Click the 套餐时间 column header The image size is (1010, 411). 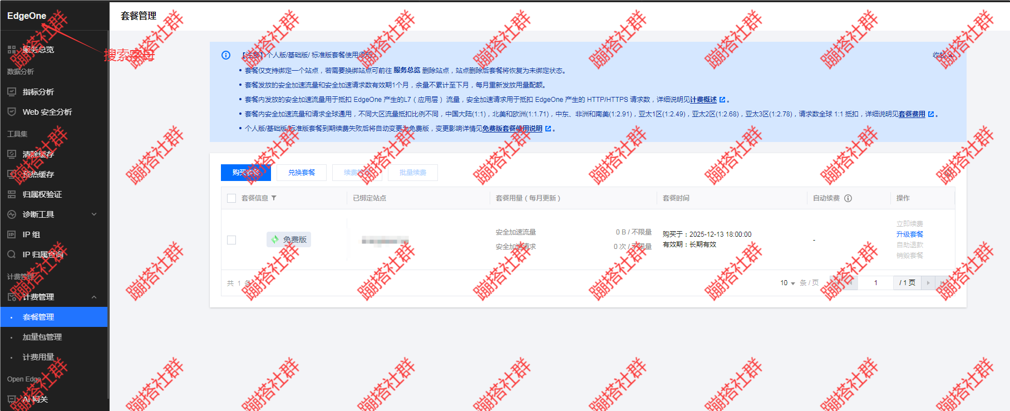[676, 198]
